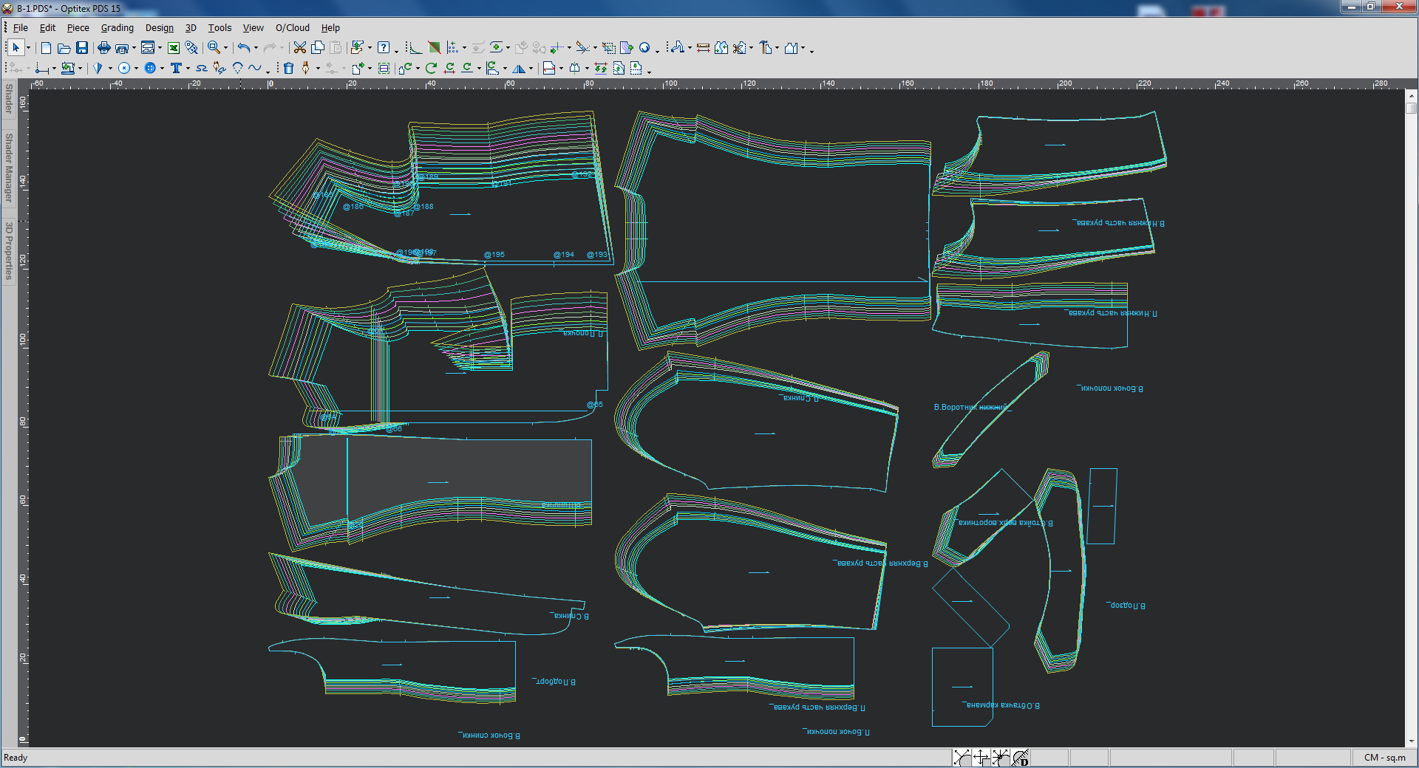The width and height of the screenshot is (1419, 768).
Task: Open the O/Cloud menu
Action: click(292, 28)
